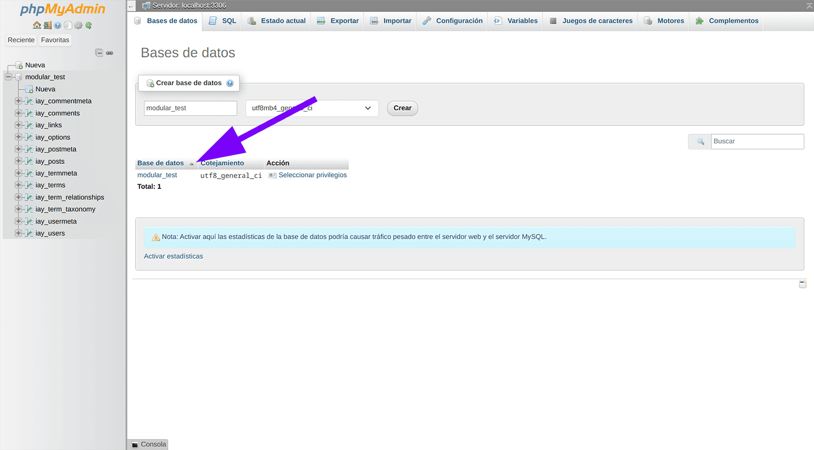Click the table icon for iay_users
Screen dimensions: 814x450
[29, 233]
